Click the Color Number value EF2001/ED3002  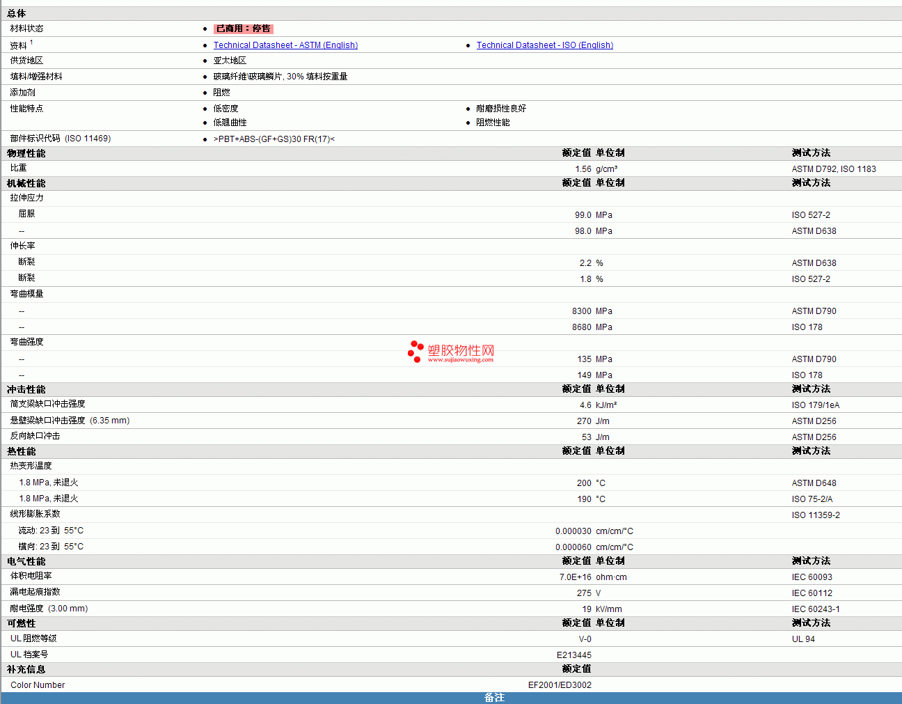(560, 685)
